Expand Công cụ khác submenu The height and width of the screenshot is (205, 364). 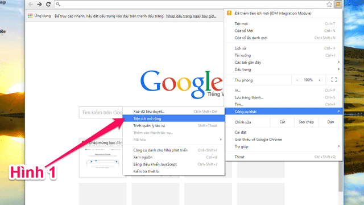click(x=283, y=112)
